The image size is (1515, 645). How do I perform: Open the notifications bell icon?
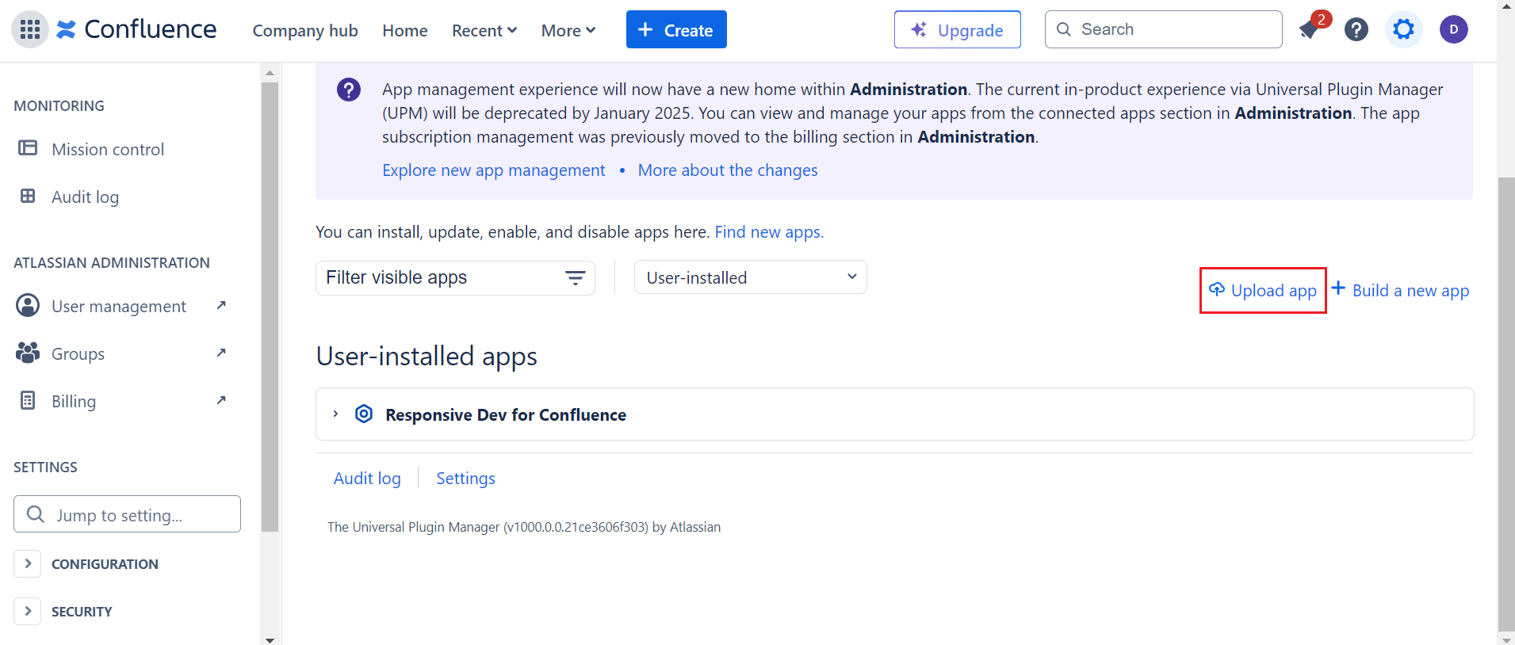(x=1309, y=30)
